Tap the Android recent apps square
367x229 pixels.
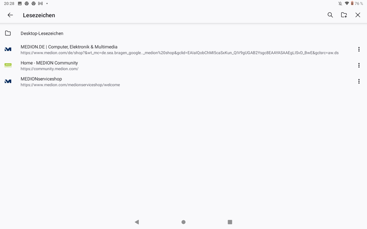pyautogui.click(x=230, y=222)
